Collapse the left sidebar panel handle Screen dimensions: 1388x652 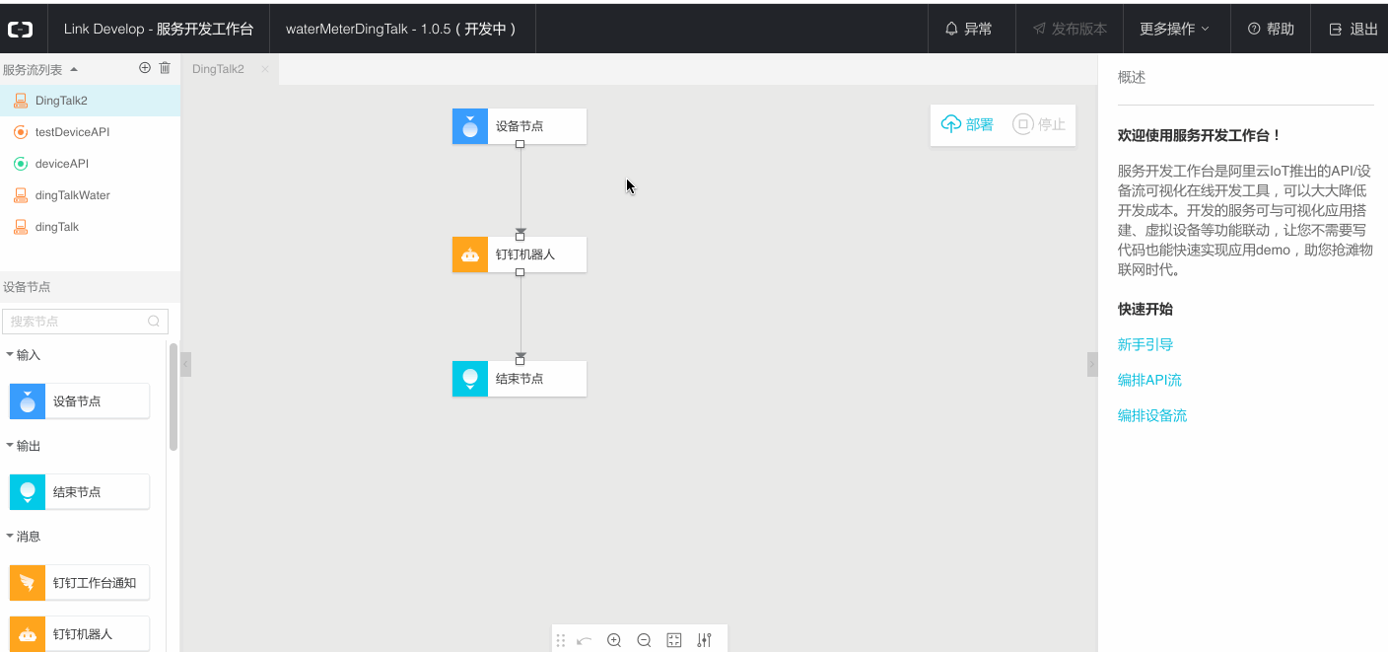point(185,365)
